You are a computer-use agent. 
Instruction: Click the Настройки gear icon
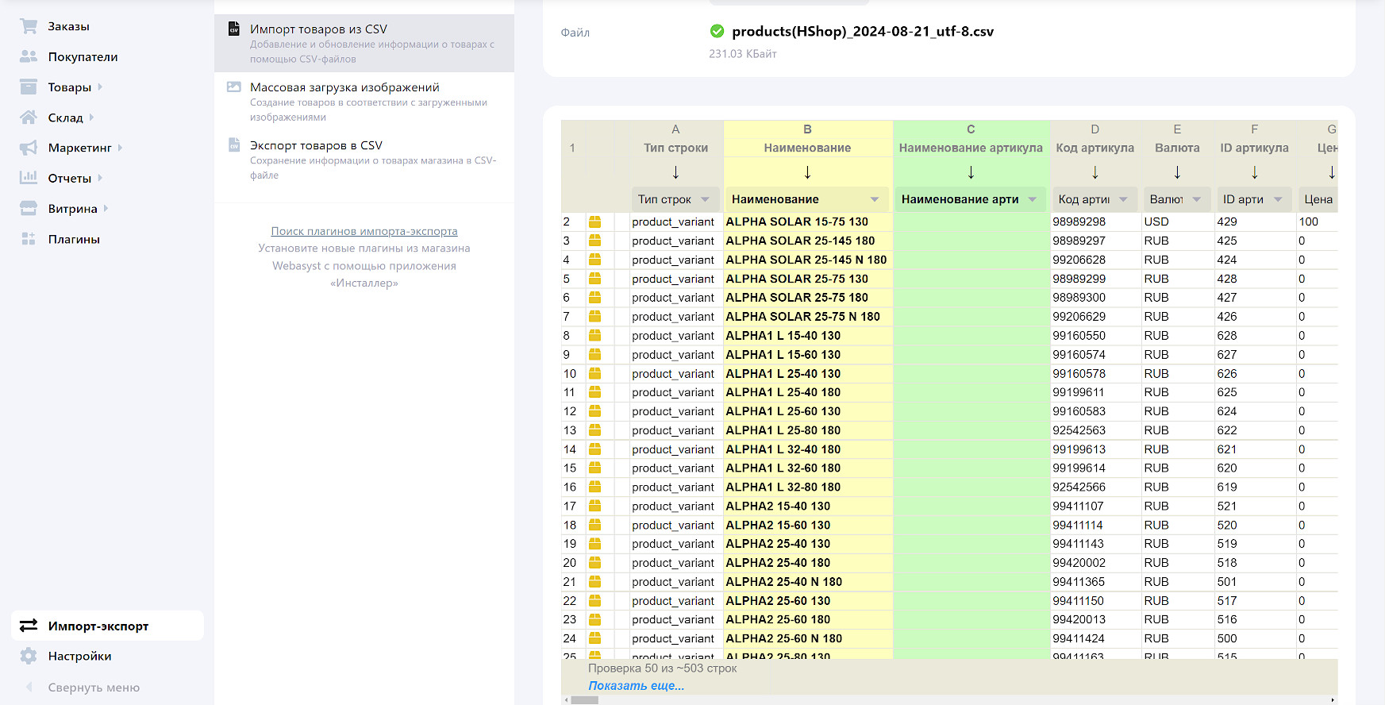[29, 656]
